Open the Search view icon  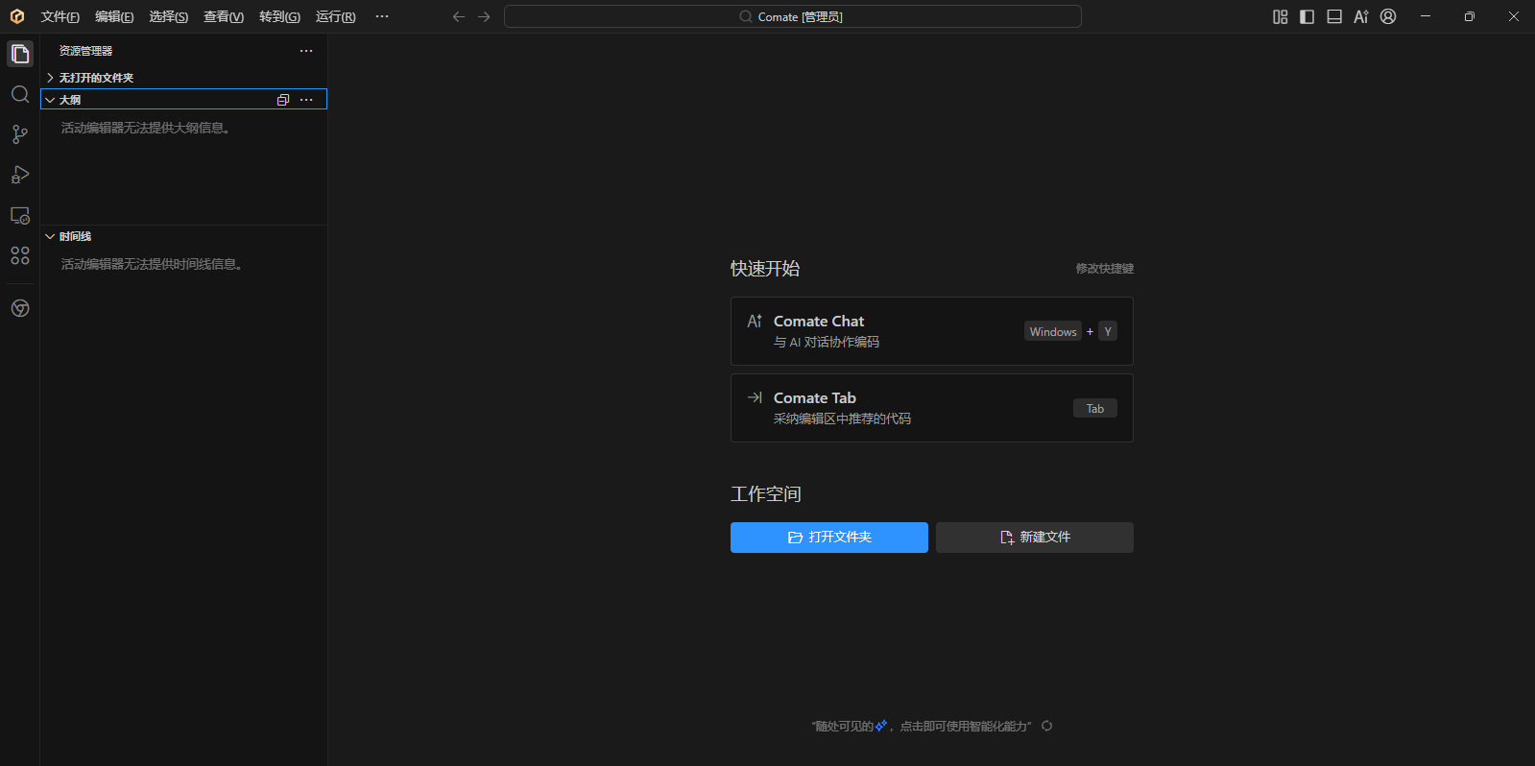(20, 94)
